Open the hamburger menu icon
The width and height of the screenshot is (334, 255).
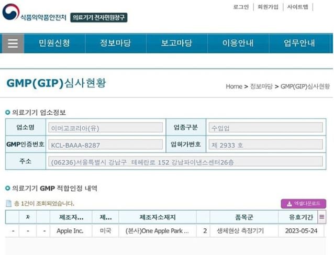coord(13,43)
